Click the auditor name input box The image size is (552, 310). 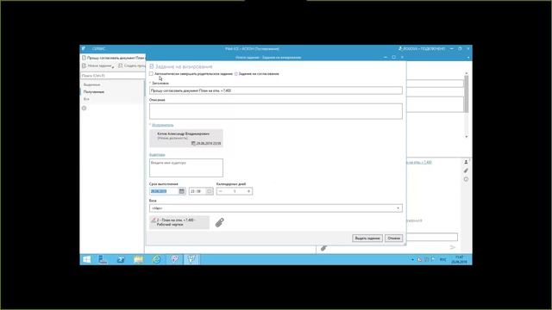tap(186, 168)
